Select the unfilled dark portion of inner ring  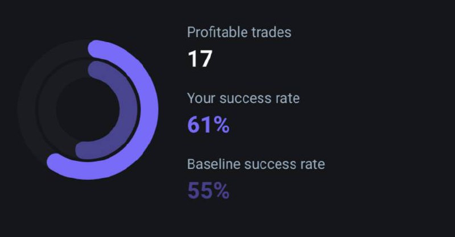click(47, 110)
